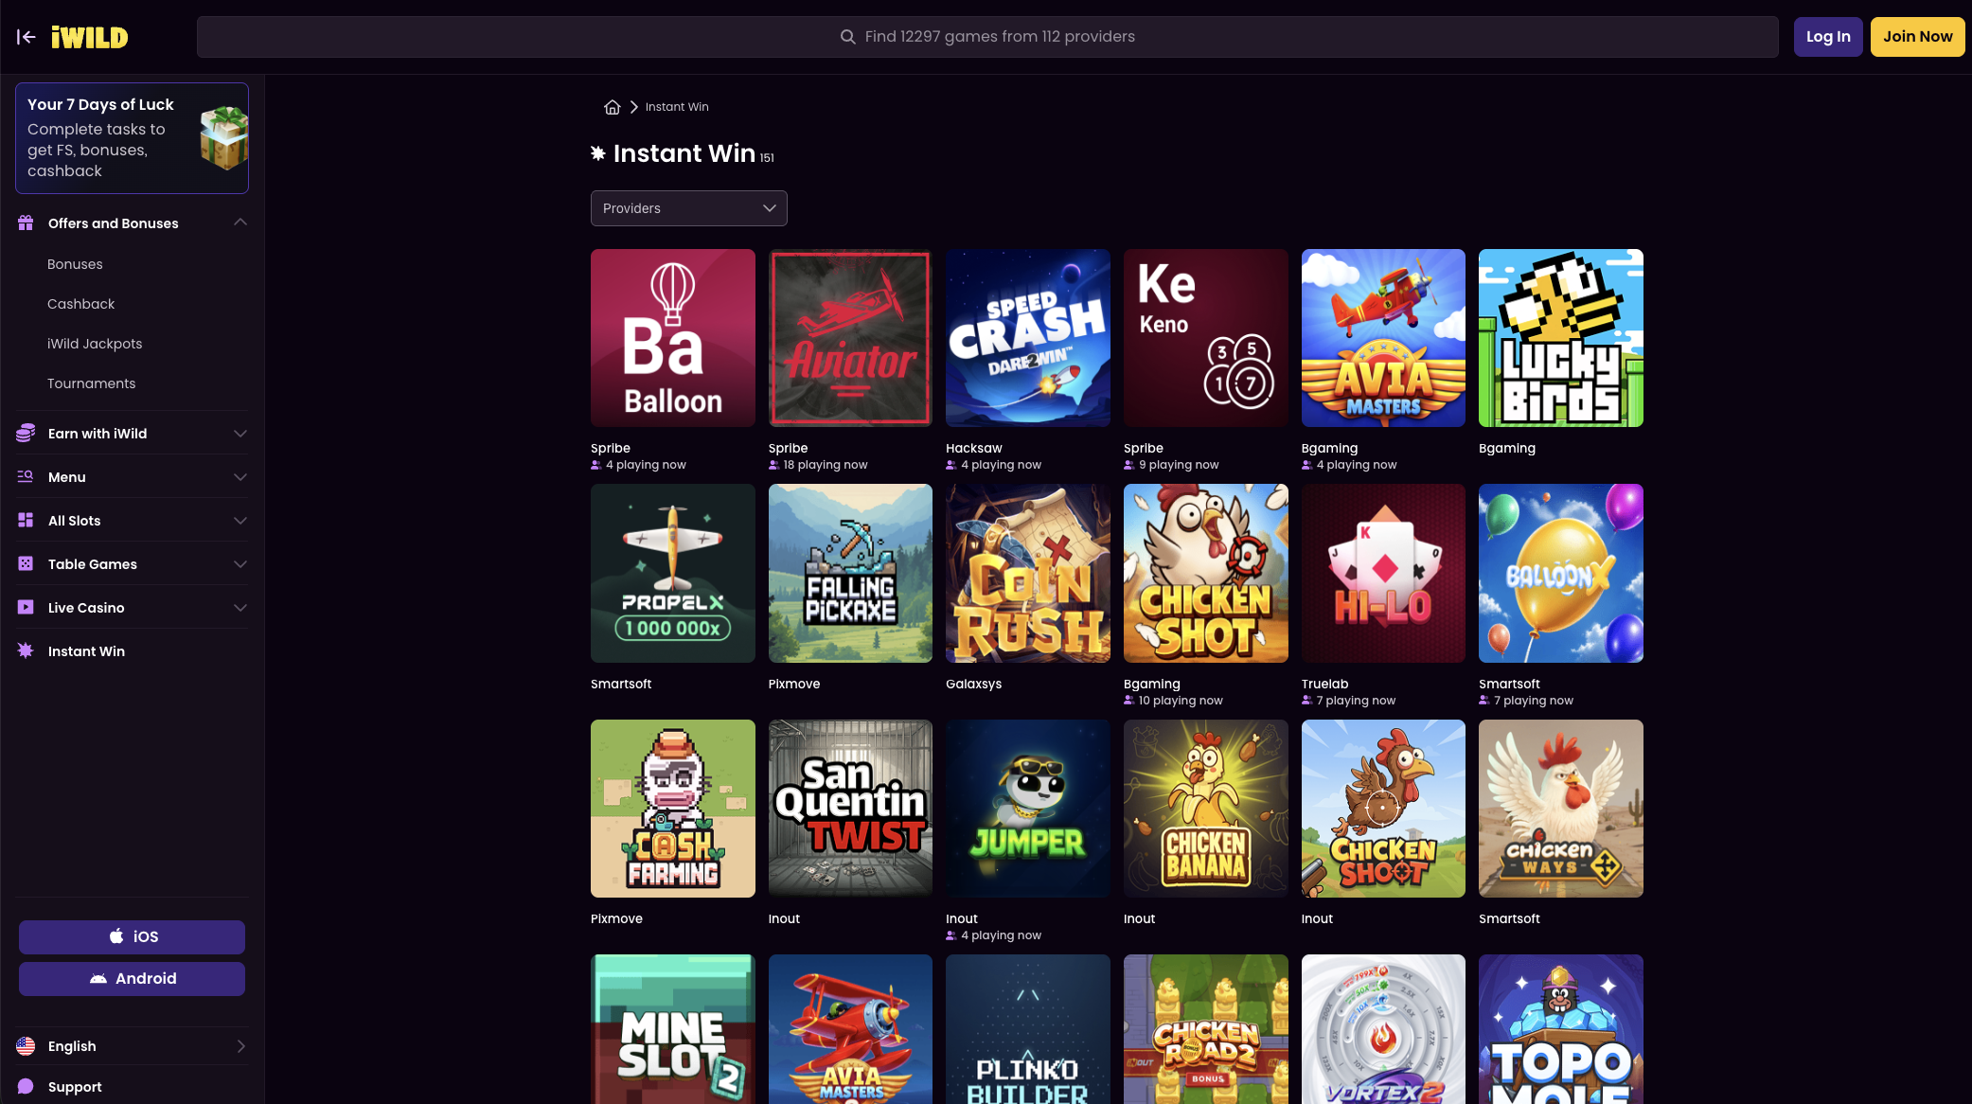Click the Table Games dice icon
The height and width of the screenshot is (1104, 1972).
(x=26, y=564)
